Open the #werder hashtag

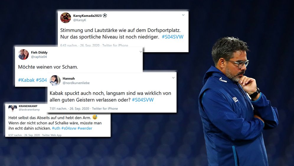coord(85,128)
